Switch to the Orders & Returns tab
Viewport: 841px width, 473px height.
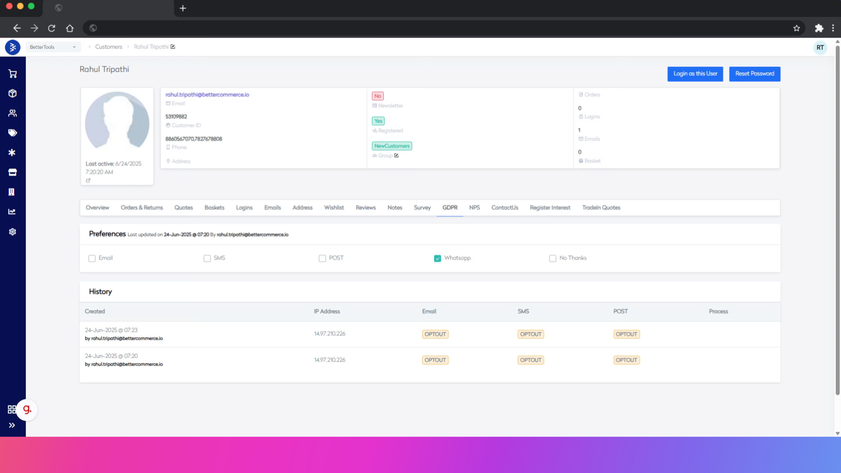point(141,208)
